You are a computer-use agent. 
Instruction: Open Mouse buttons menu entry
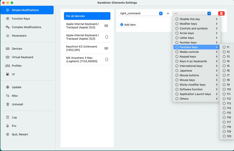click(x=196, y=75)
